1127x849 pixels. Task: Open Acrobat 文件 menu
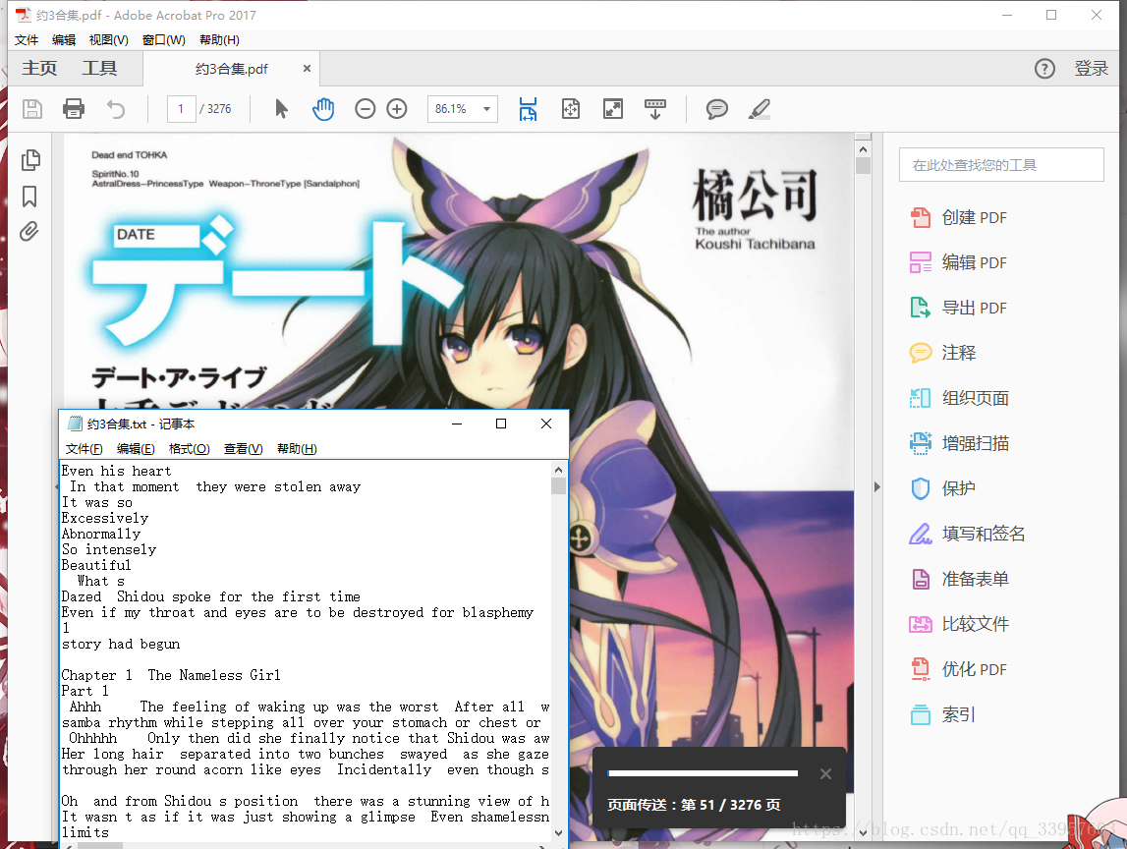[x=27, y=40]
